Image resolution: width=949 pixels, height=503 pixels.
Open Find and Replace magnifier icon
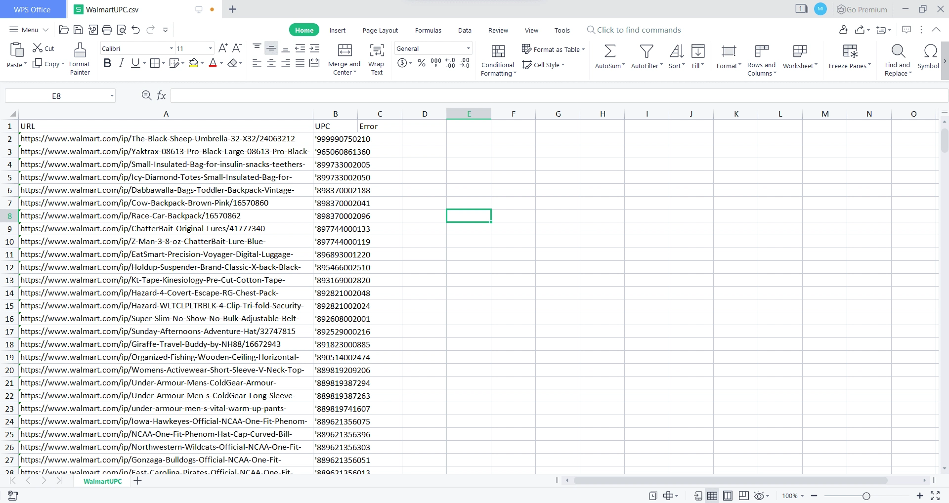pyautogui.click(x=898, y=50)
